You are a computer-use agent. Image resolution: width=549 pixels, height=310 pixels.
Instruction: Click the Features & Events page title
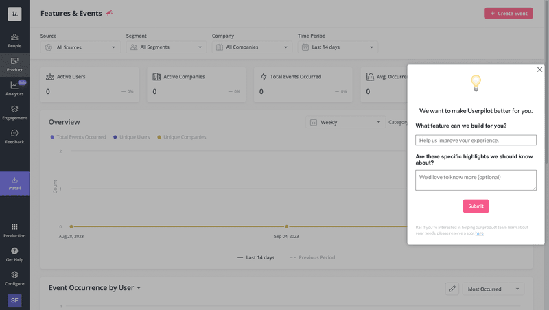(x=71, y=13)
